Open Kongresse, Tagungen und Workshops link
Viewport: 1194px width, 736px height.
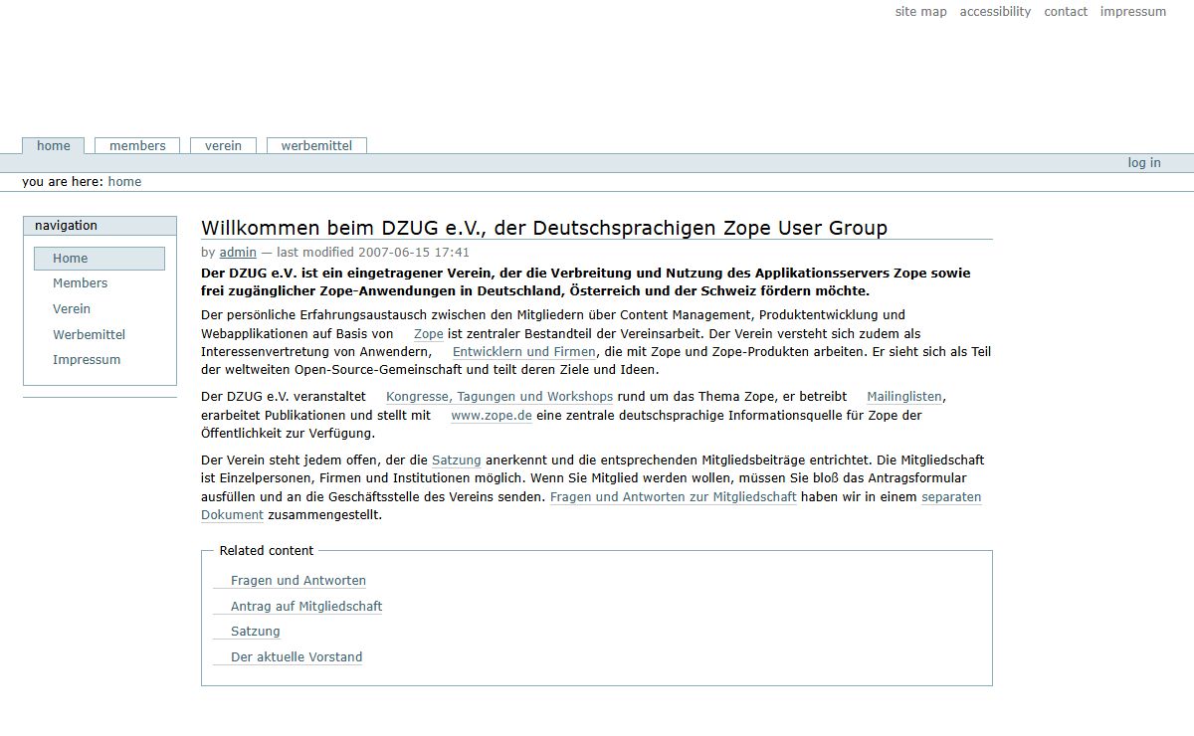click(x=499, y=397)
